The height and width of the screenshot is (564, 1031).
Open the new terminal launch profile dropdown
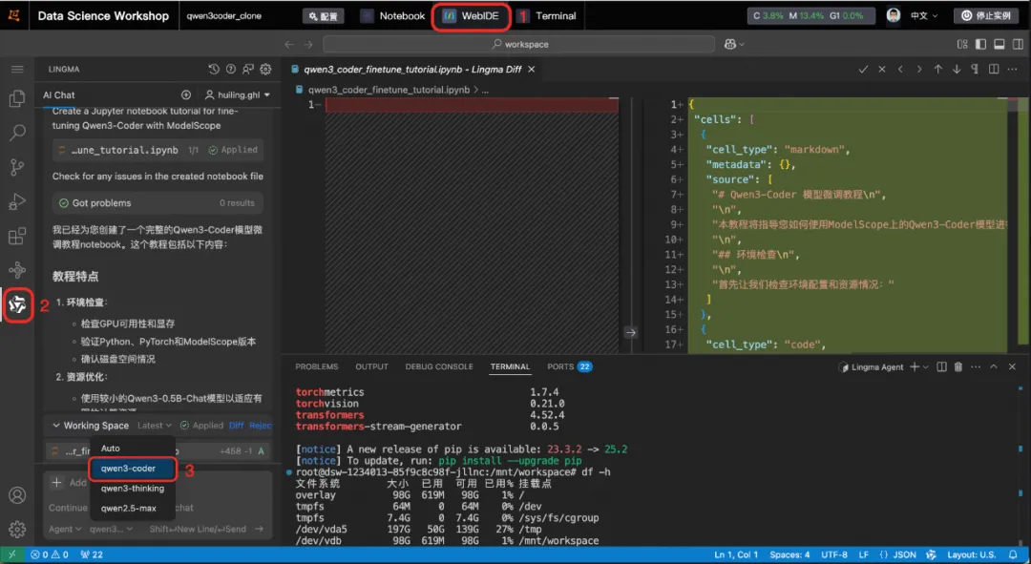tap(926, 366)
